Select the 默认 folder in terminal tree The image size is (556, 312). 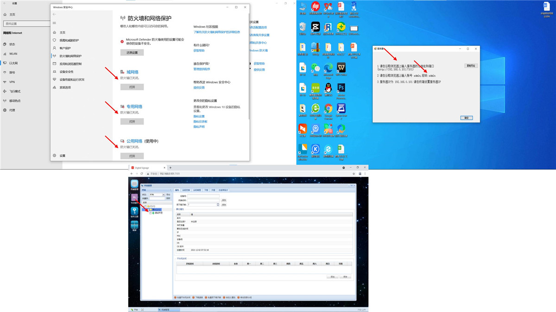pyautogui.click(x=154, y=209)
